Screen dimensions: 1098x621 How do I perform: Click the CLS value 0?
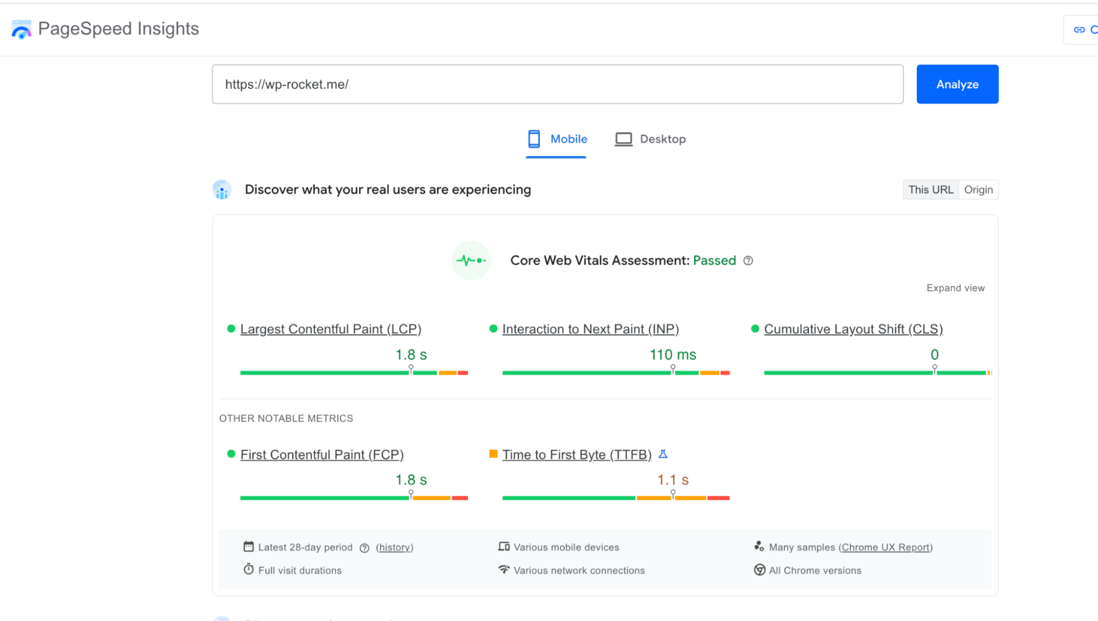coord(934,355)
